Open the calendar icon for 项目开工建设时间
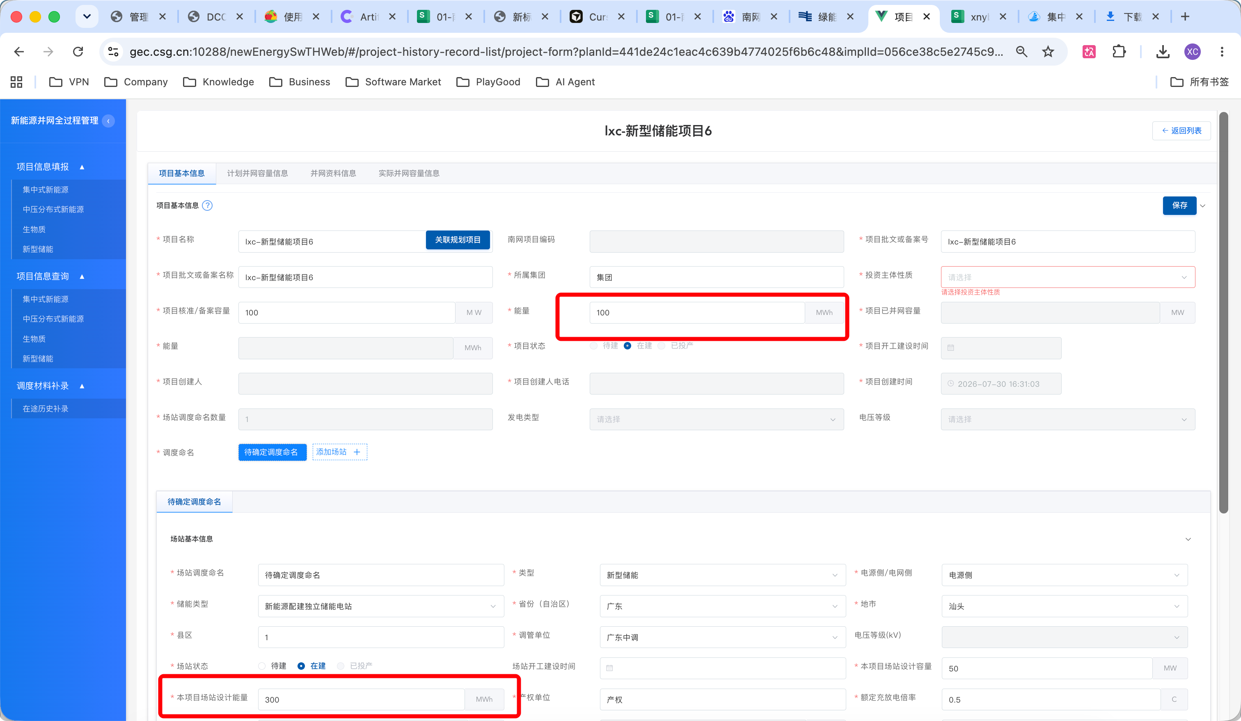The height and width of the screenshot is (721, 1241). 950,348
